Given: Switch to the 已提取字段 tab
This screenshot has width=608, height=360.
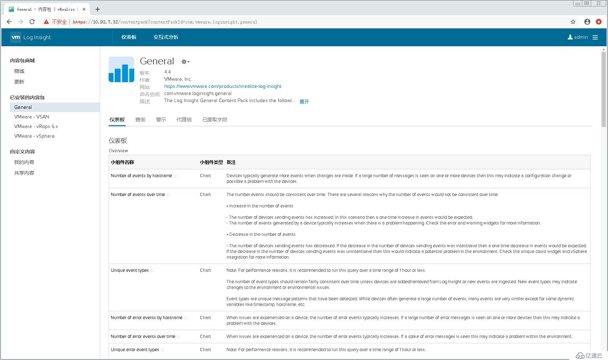Looking at the screenshot, I should 215,120.
